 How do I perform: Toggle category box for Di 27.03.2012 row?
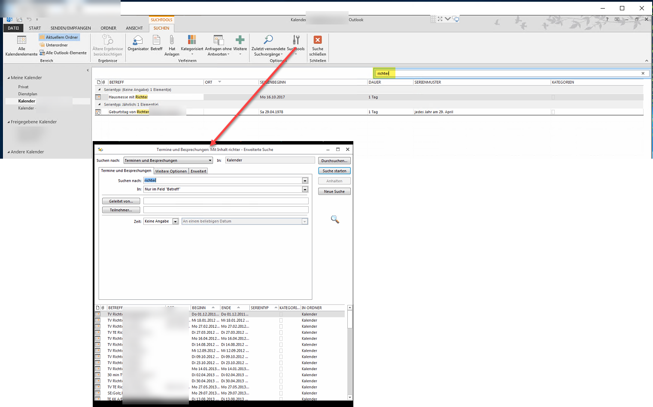tap(281, 332)
